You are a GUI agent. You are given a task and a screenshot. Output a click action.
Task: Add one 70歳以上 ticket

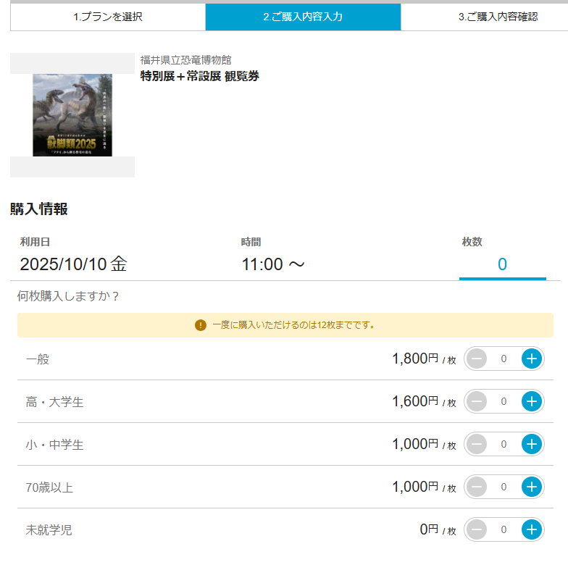[532, 487]
